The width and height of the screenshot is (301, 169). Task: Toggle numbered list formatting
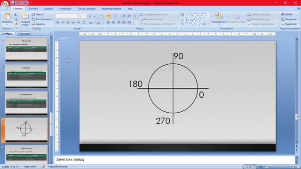click(x=116, y=16)
